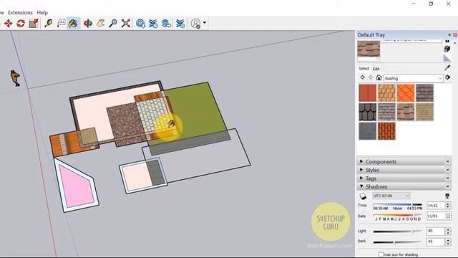
Task: Choose the dark orange Spanish tile swatch
Action: click(386, 131)
